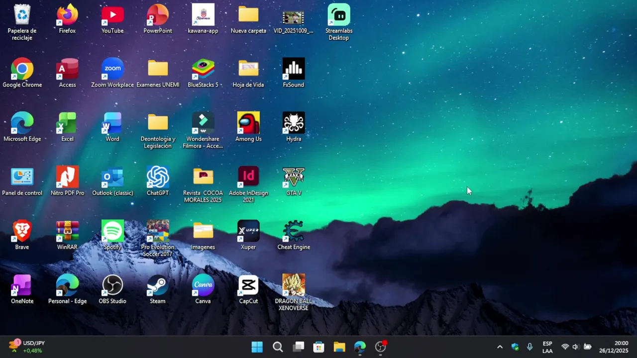Select the Adobe InDesign 2021 shortcut
Screen dimensions: 637x358
[x=248, y=184]
